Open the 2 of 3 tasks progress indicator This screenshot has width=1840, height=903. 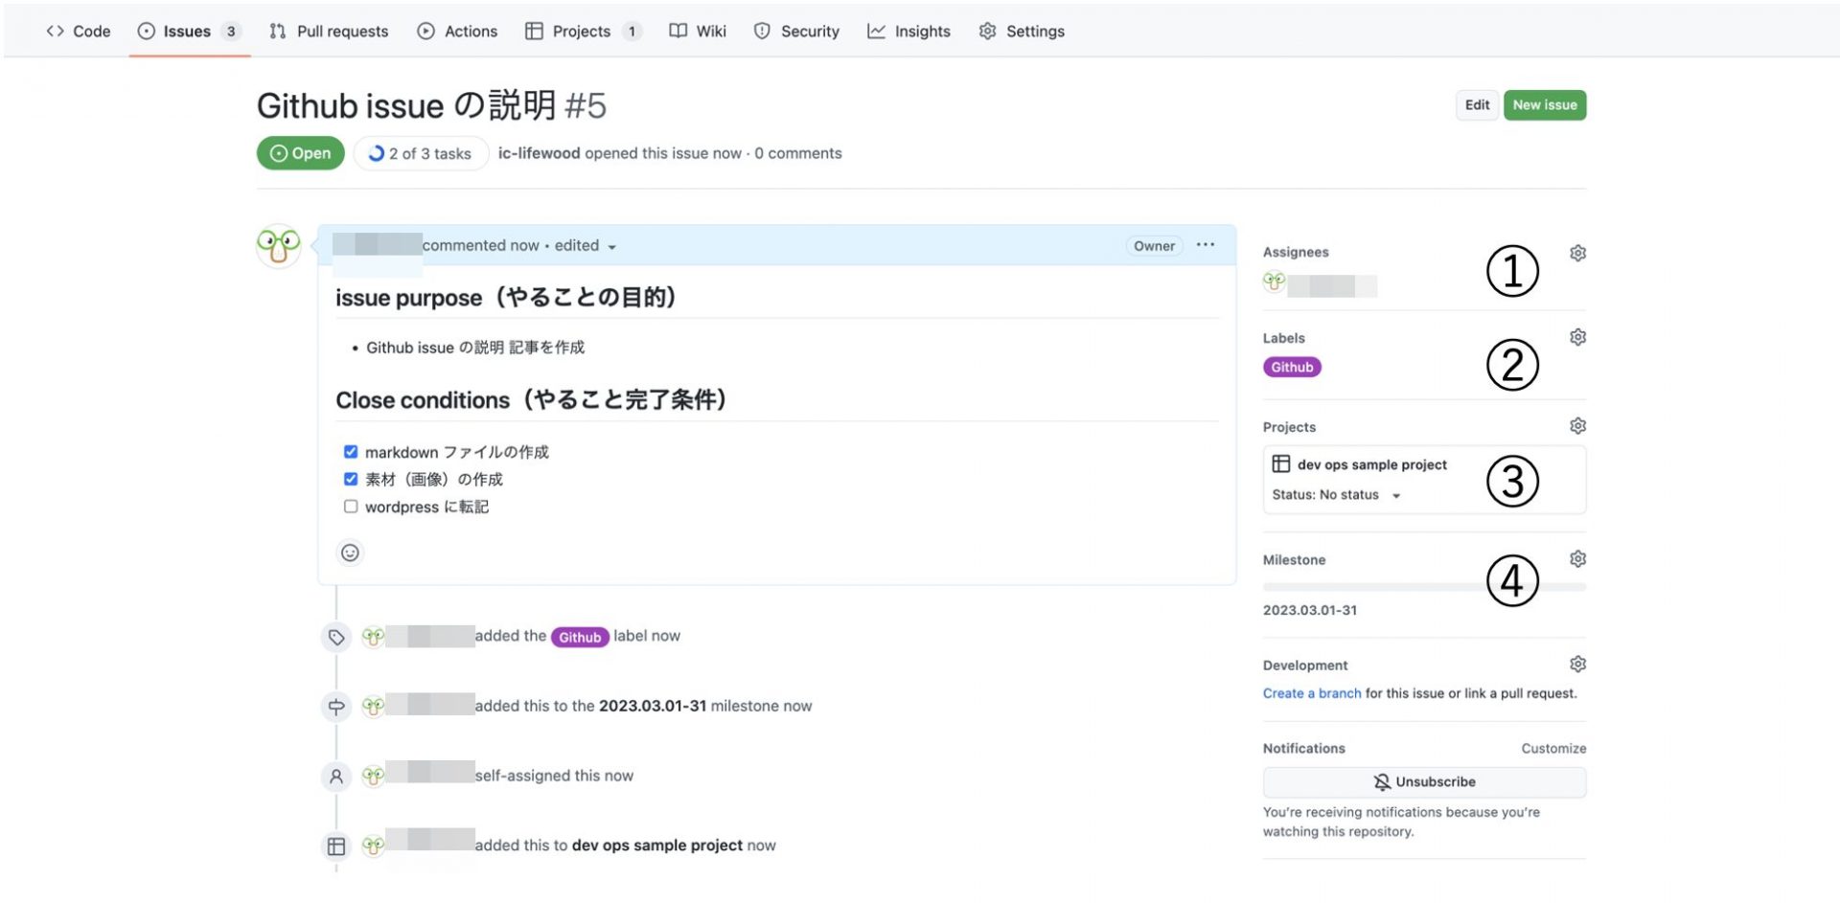421,153
